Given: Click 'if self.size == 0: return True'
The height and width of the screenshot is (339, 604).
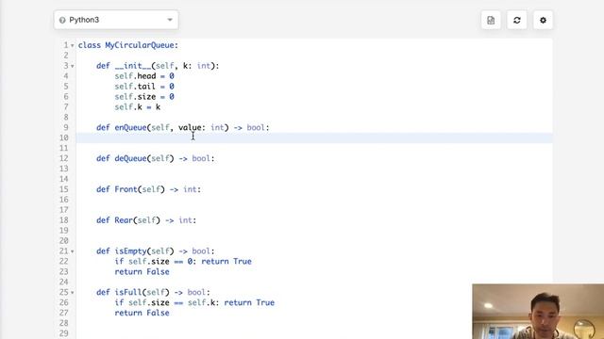Looking at the screenshot, I should (x=183, y=262).
